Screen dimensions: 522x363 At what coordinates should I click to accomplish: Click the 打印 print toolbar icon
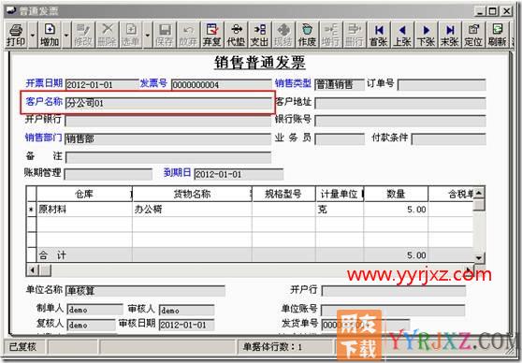tap(16, 35)
